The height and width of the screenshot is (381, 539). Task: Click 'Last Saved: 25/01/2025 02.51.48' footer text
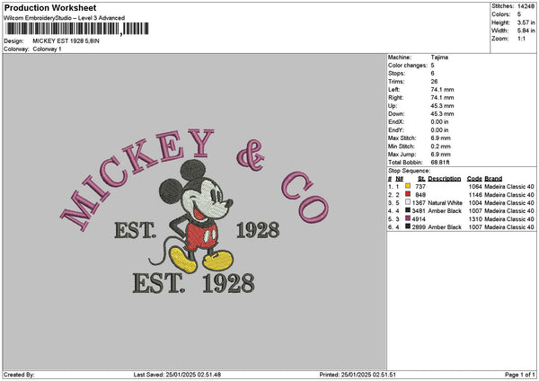pyautogui.click(x=177, y=375)
